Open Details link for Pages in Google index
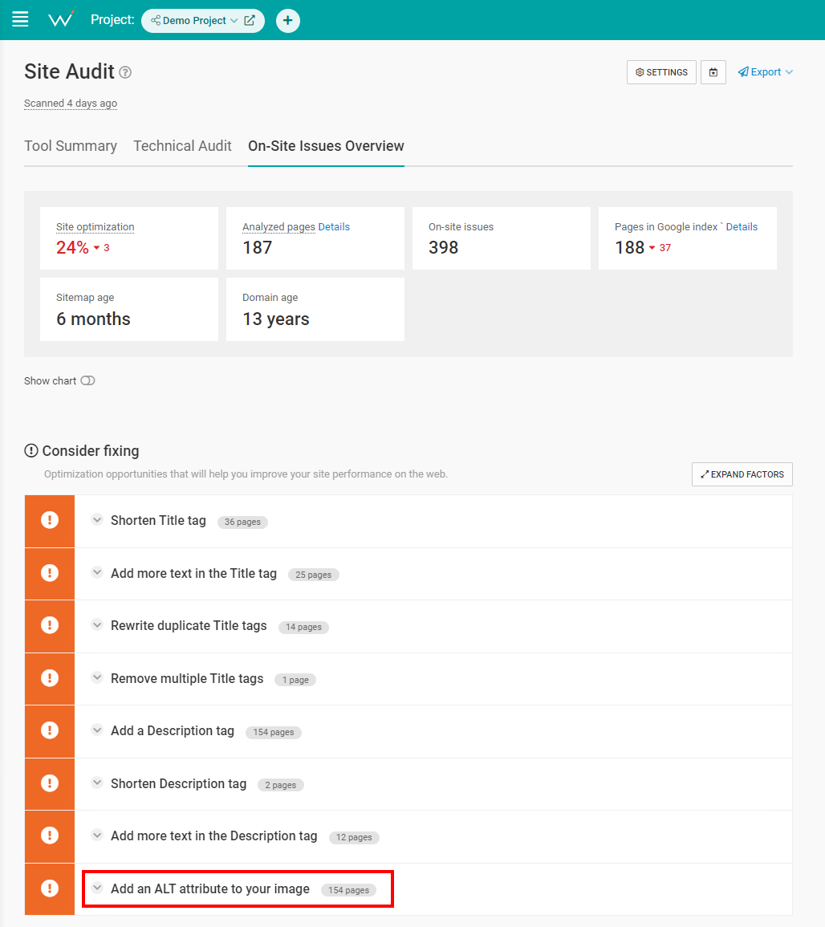Screen dimensions: 825x927 click(x=742, y=227)
